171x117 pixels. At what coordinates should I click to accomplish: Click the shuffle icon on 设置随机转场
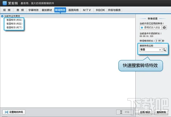point(7,112)
